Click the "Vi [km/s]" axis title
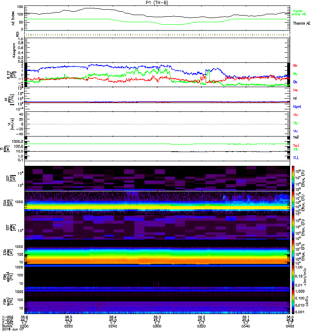Screen dimensions: 314x335 [x=11, y=124]
